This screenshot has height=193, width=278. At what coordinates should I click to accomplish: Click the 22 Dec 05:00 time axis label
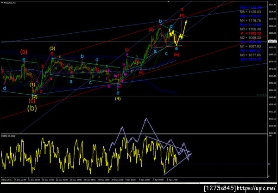pyautogui.click(x=62, y=180)
